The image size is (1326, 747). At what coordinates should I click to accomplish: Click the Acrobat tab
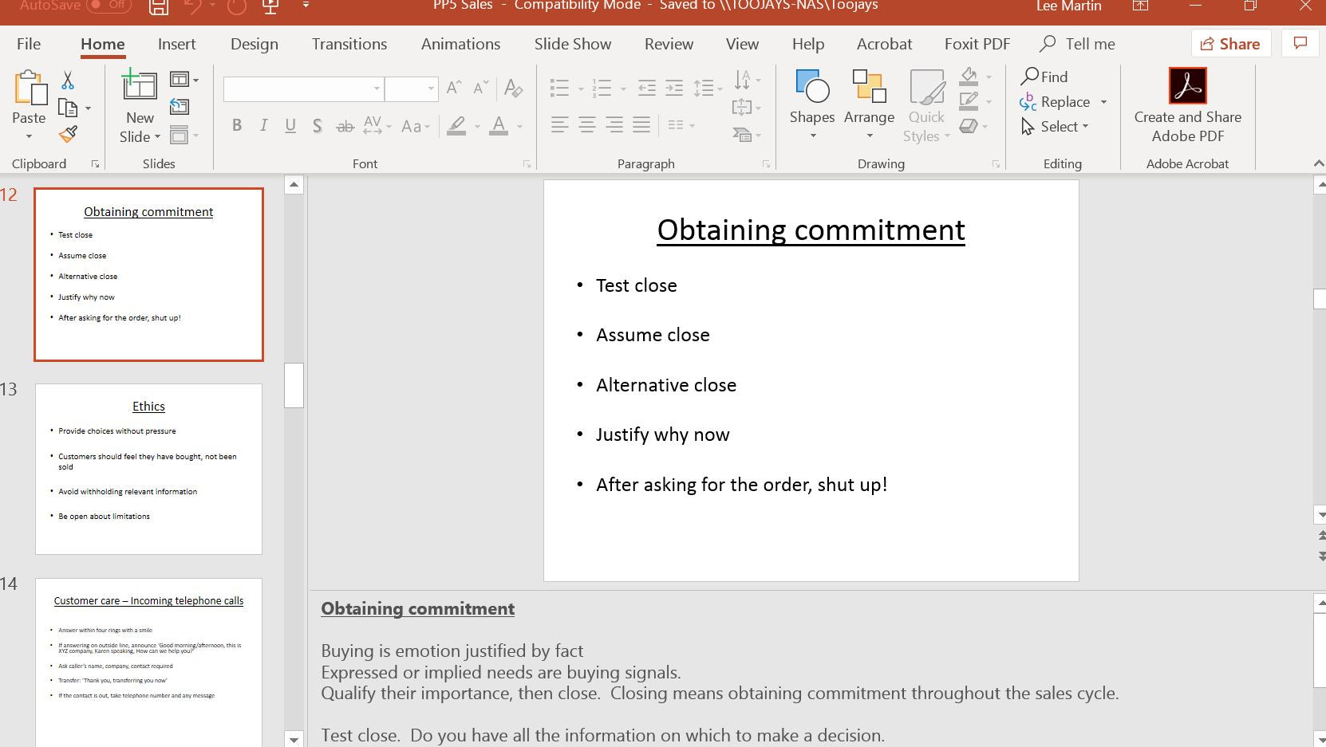[884, 44]
